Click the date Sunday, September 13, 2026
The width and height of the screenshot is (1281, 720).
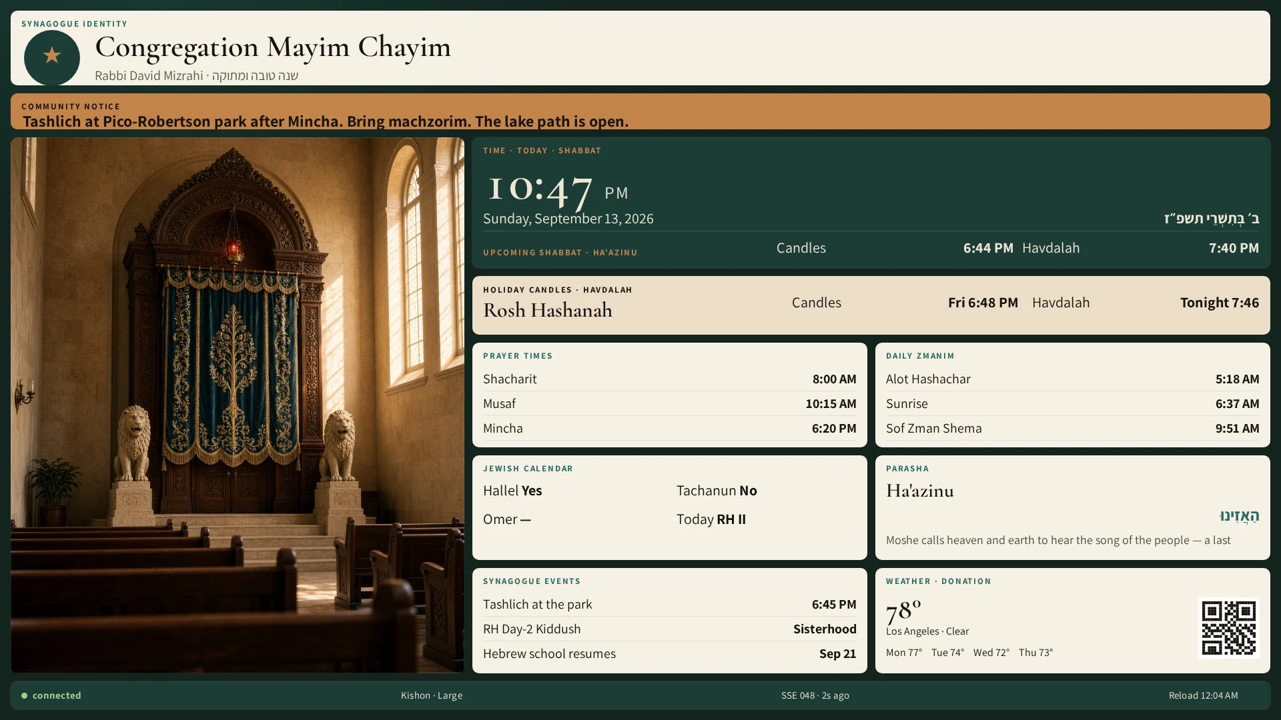click(x=568, y=219)
